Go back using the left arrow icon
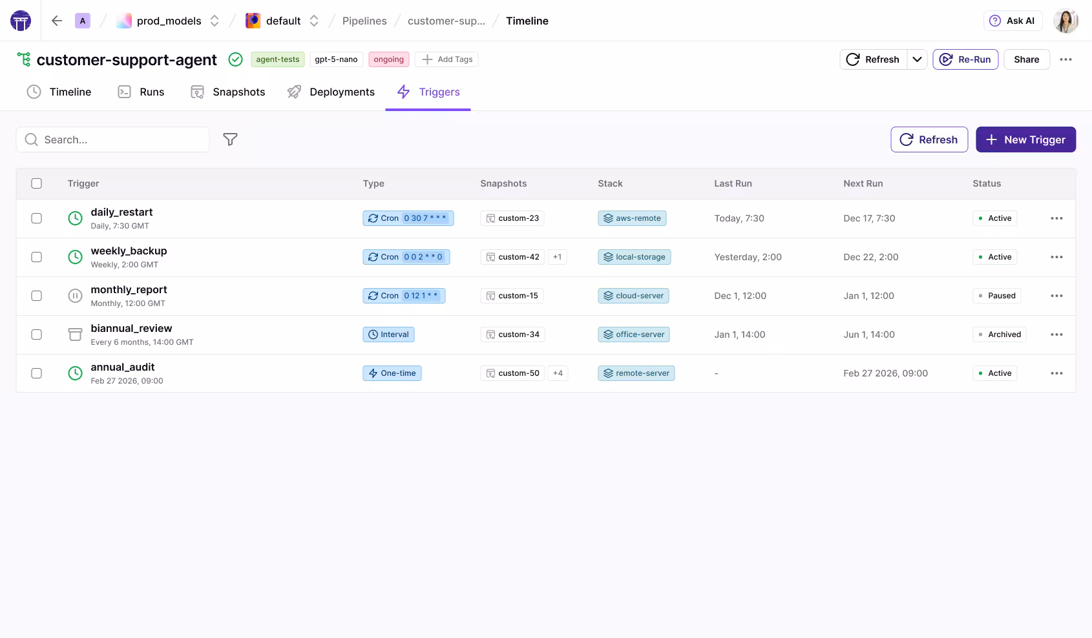The height and width of the screenshot is (638, 1092). tap(57, 21)
